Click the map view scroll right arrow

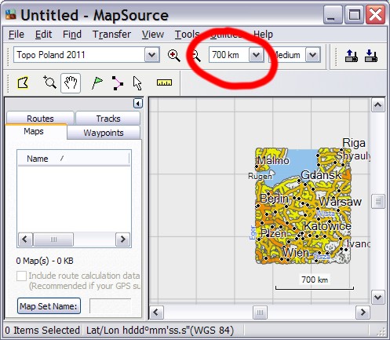[363, 313]
